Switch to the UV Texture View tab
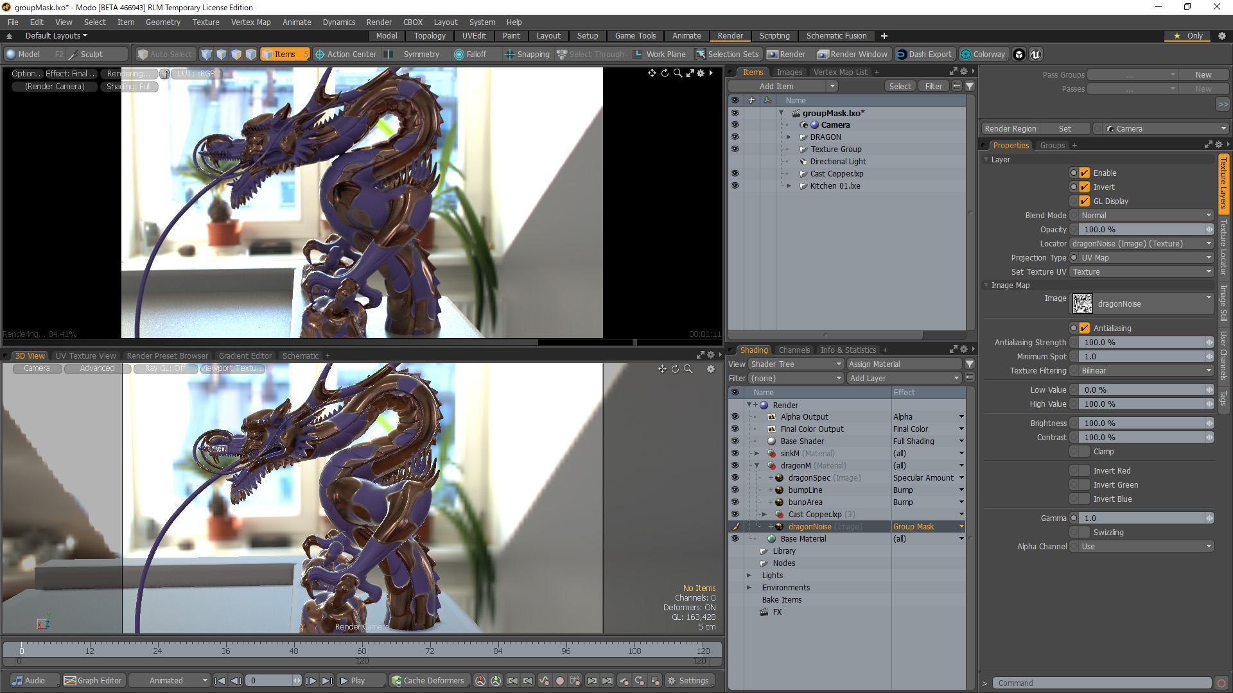Screen dimensions: 1233x693 click(x=85, y=356)
